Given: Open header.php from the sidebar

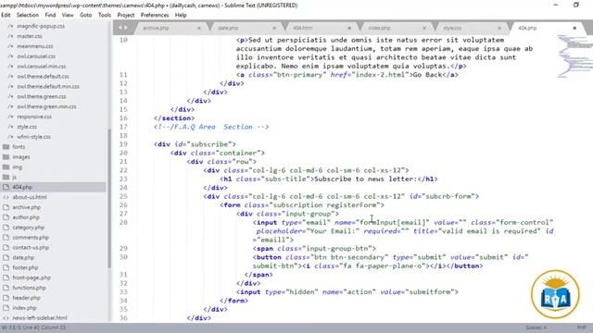Looking at the screenshot, I should (26, 298).
